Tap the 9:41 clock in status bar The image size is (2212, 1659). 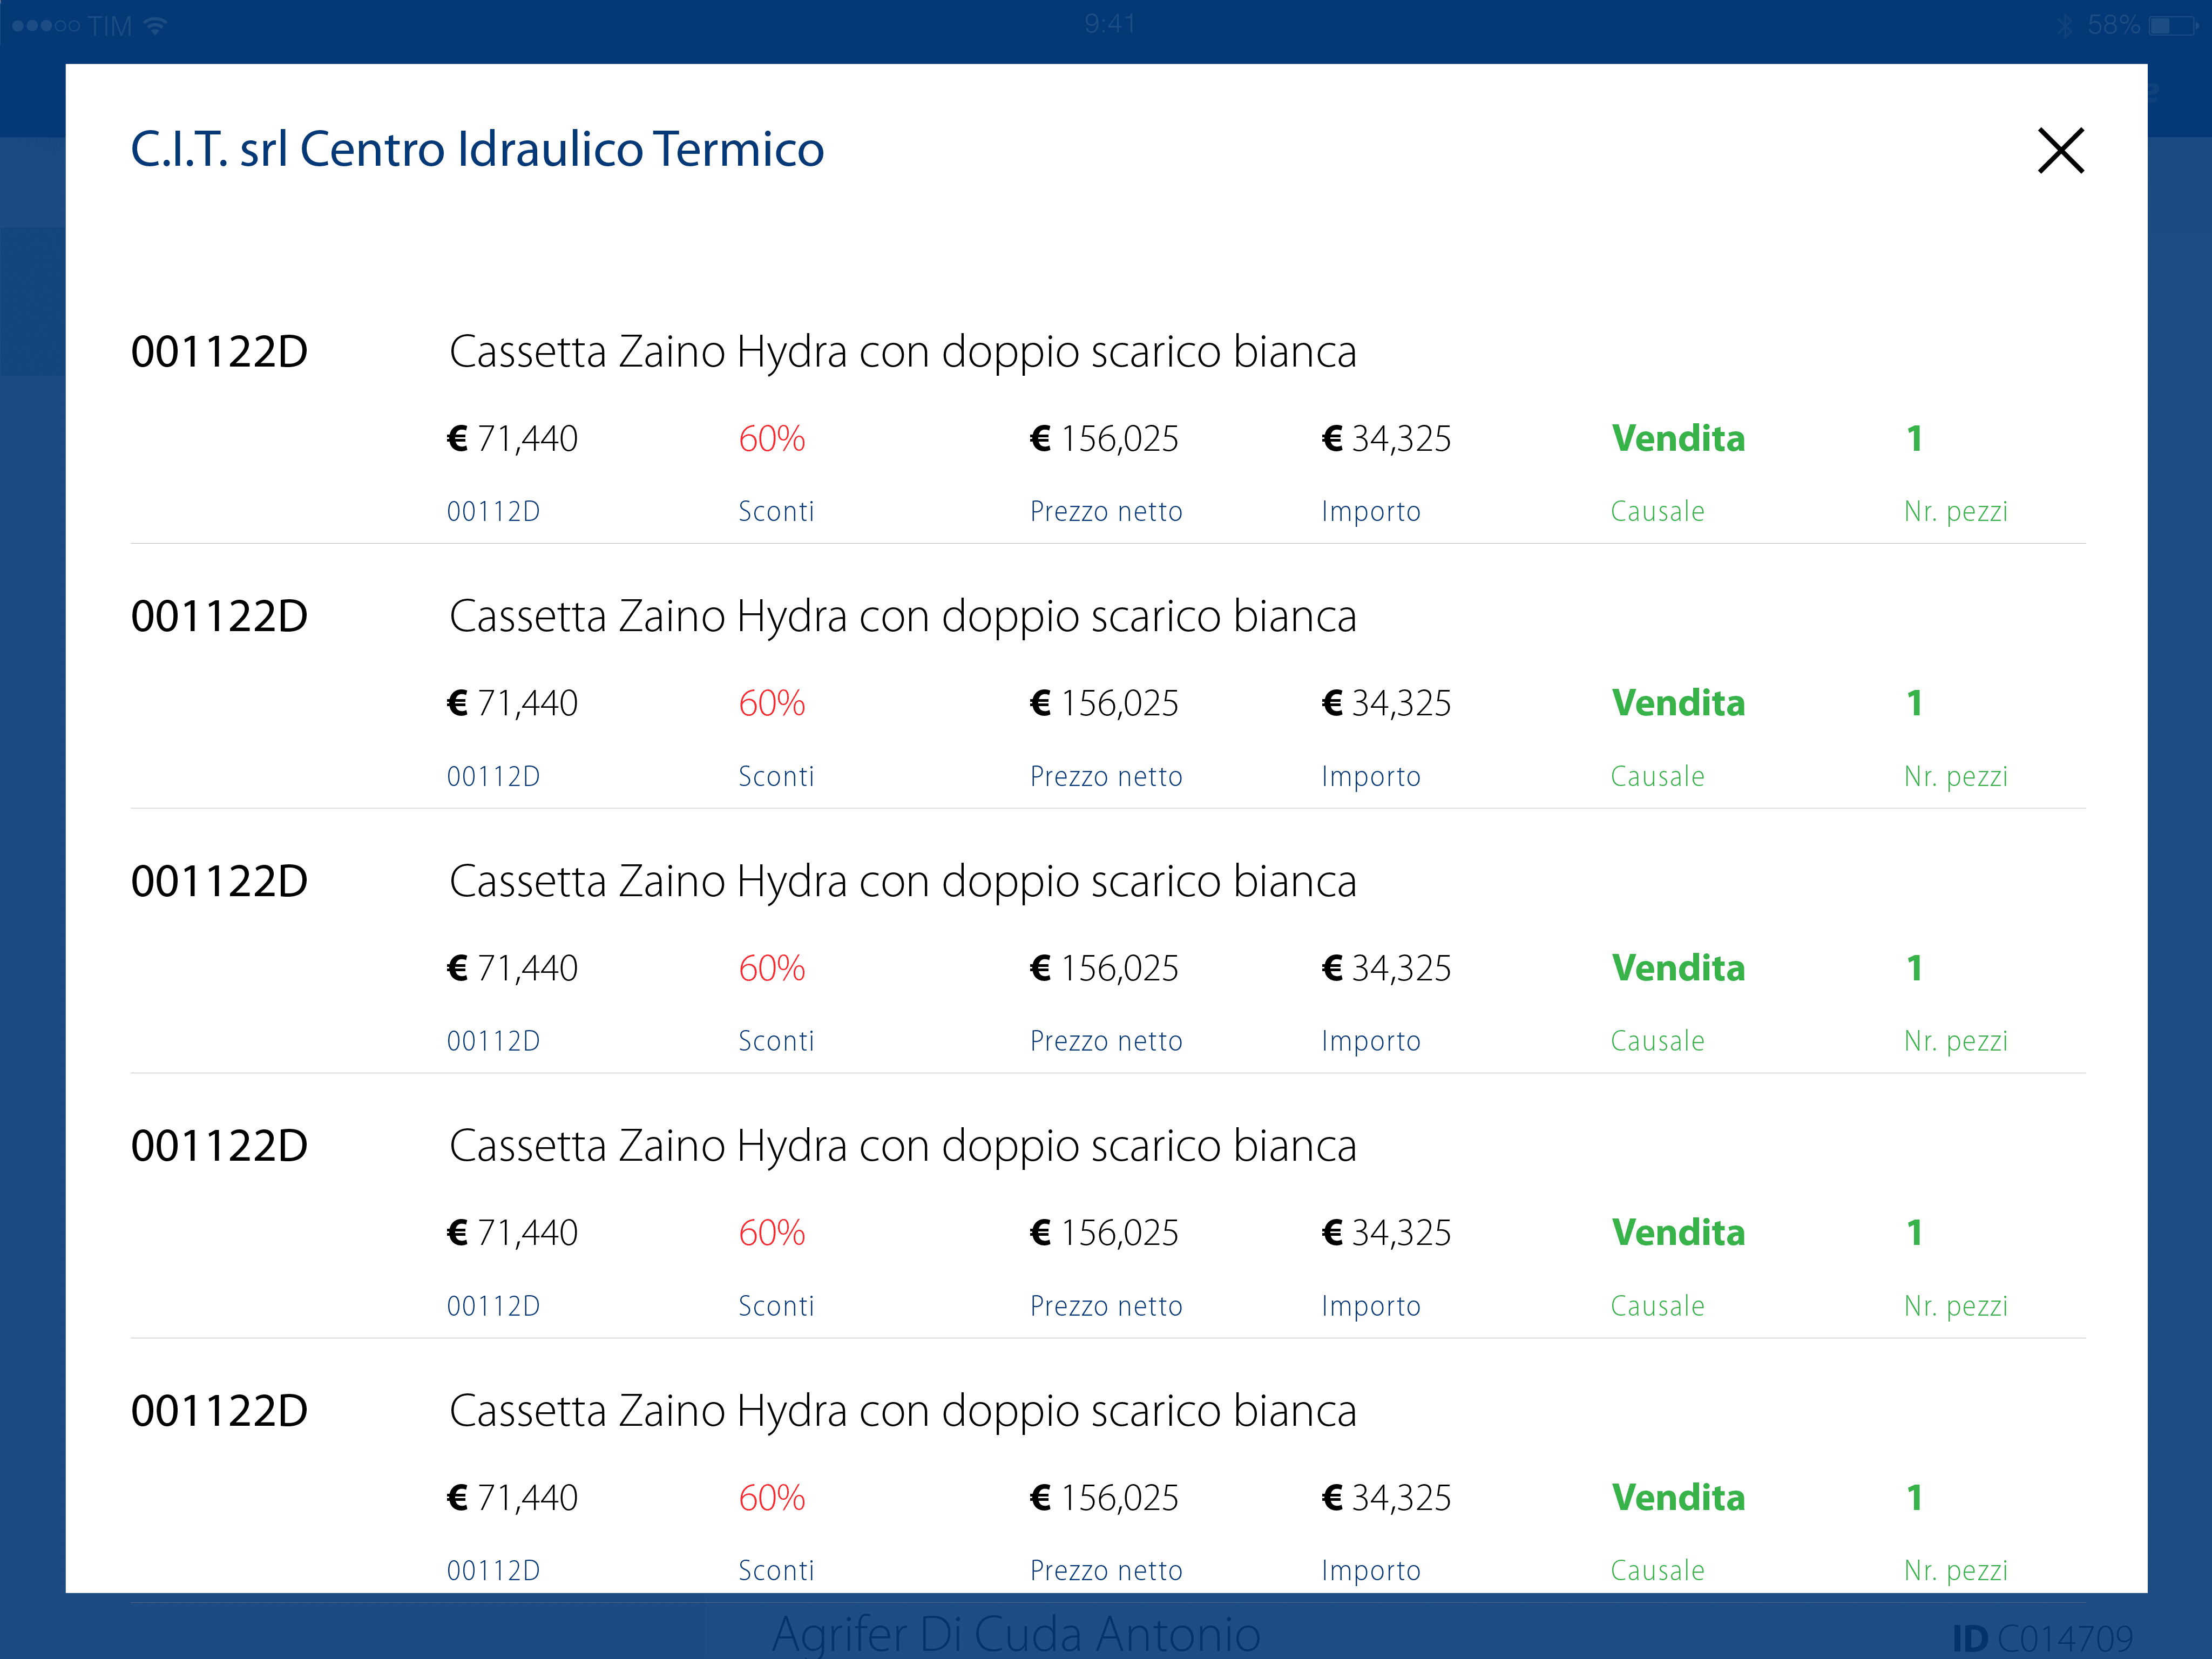pyautogui.click(x=1109, y=24)
